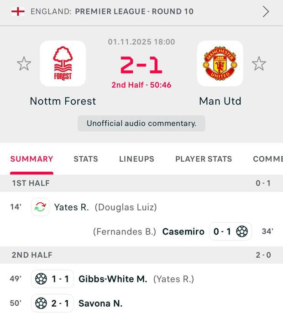Favorite Nottm Forest with the star
The height and width of the screenshot is (313, 283).
(24, 64)
